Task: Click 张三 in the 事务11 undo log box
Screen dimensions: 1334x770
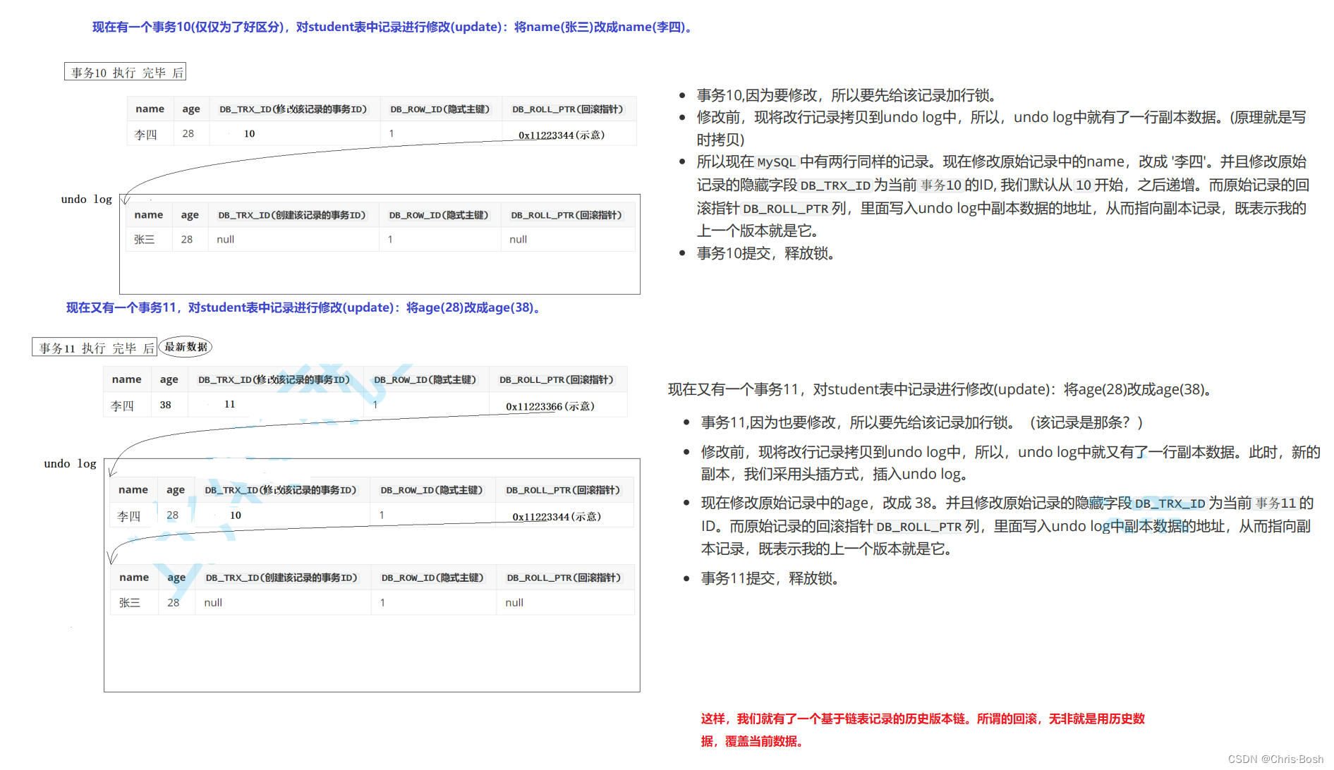Action: tap(130, 603)
